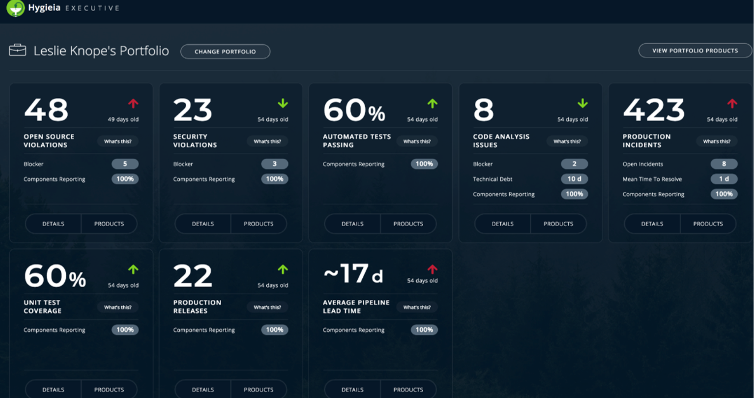Click the red up arrow on Average Pipeline Lead Time
Screen dimensions: 754x398
coord(433,269)
